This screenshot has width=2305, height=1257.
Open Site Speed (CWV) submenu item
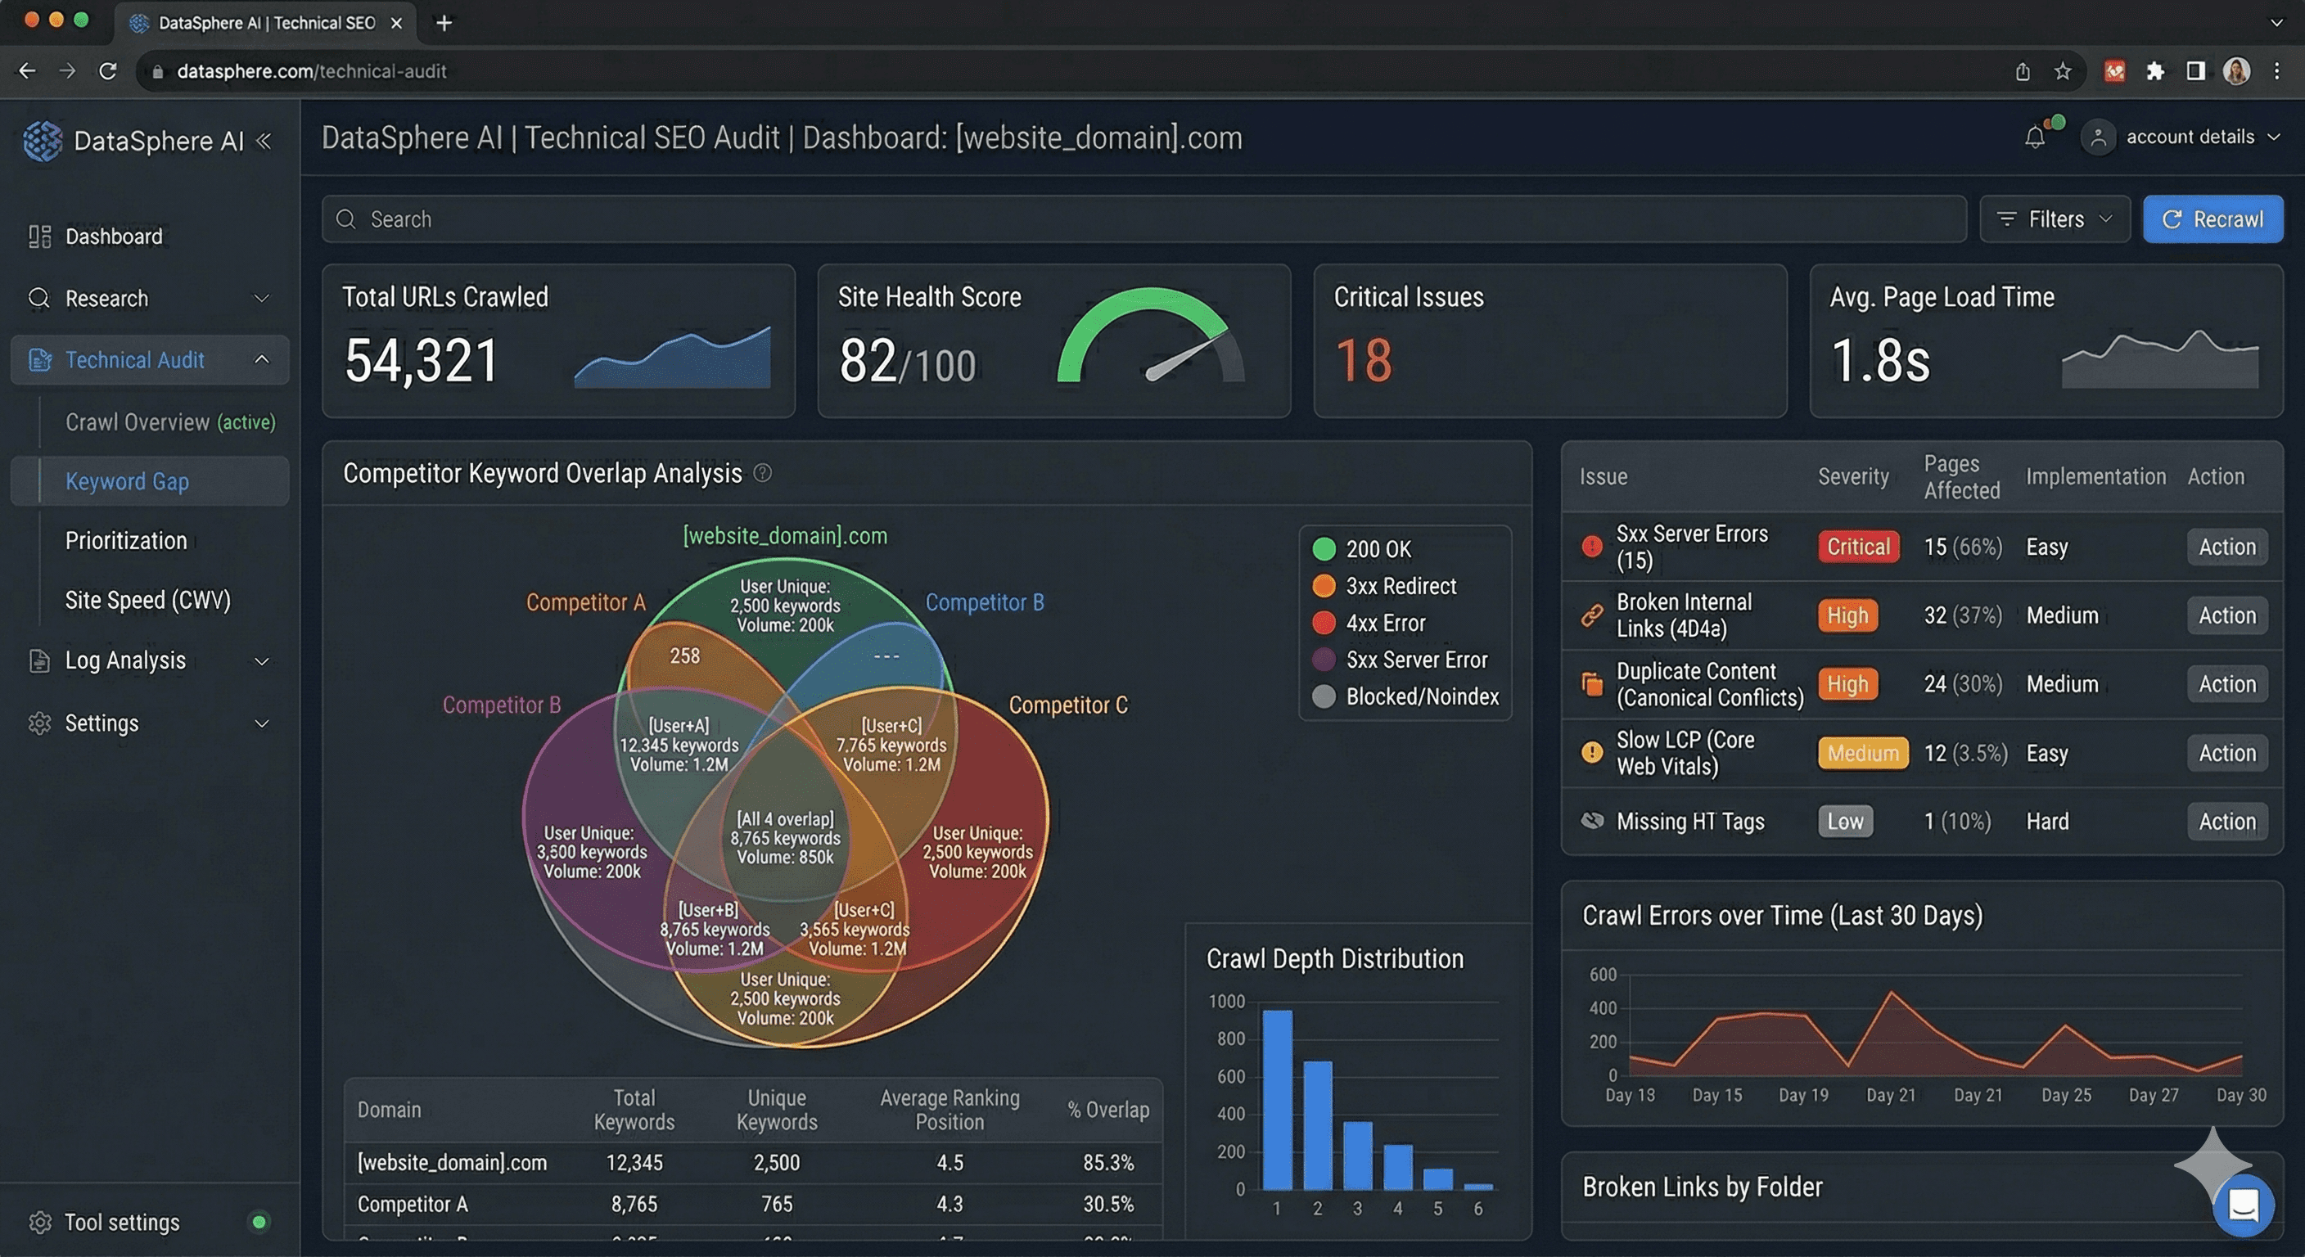pyautogui.click(x=147, y=599)
